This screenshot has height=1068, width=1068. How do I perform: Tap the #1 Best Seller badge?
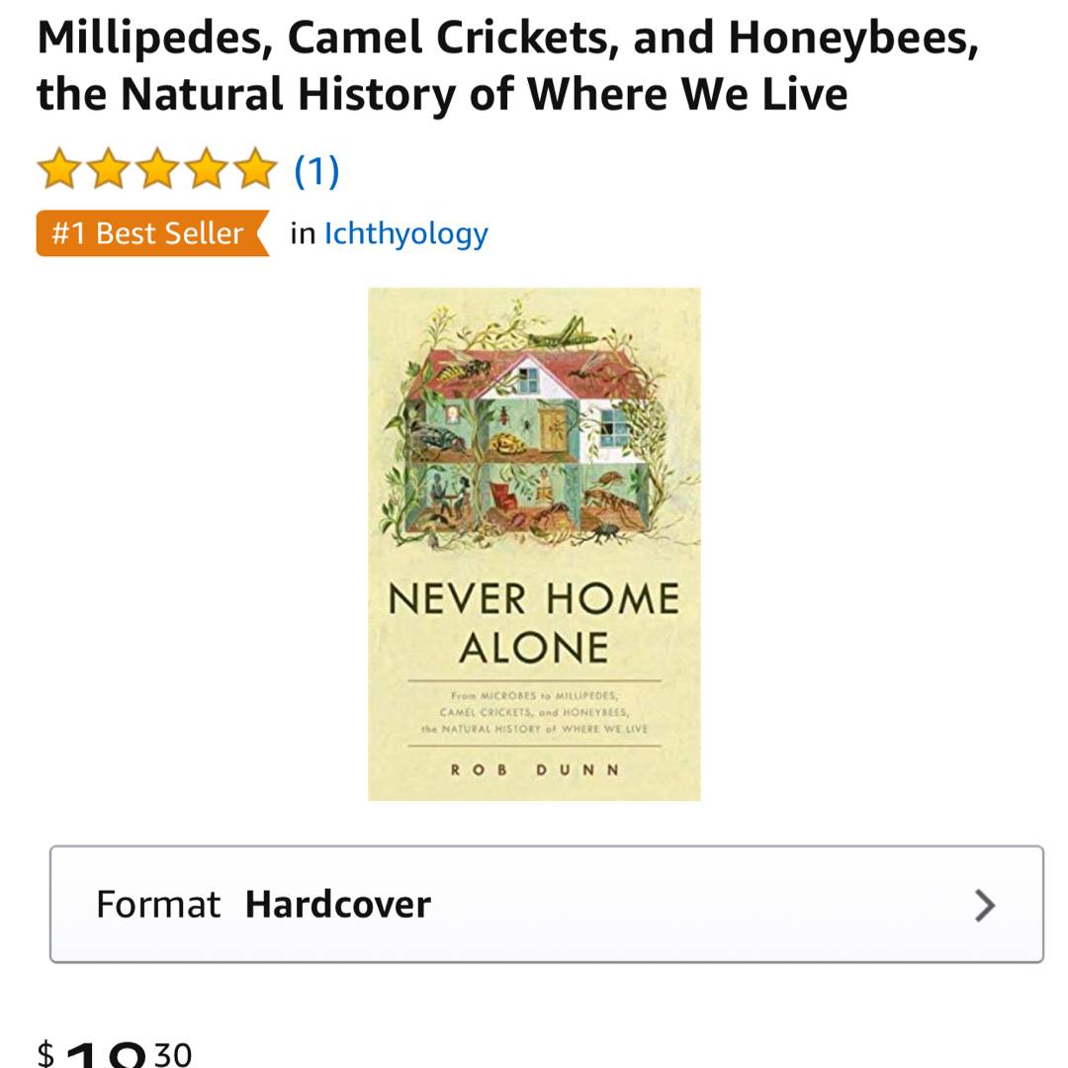(x=148, y=233)
